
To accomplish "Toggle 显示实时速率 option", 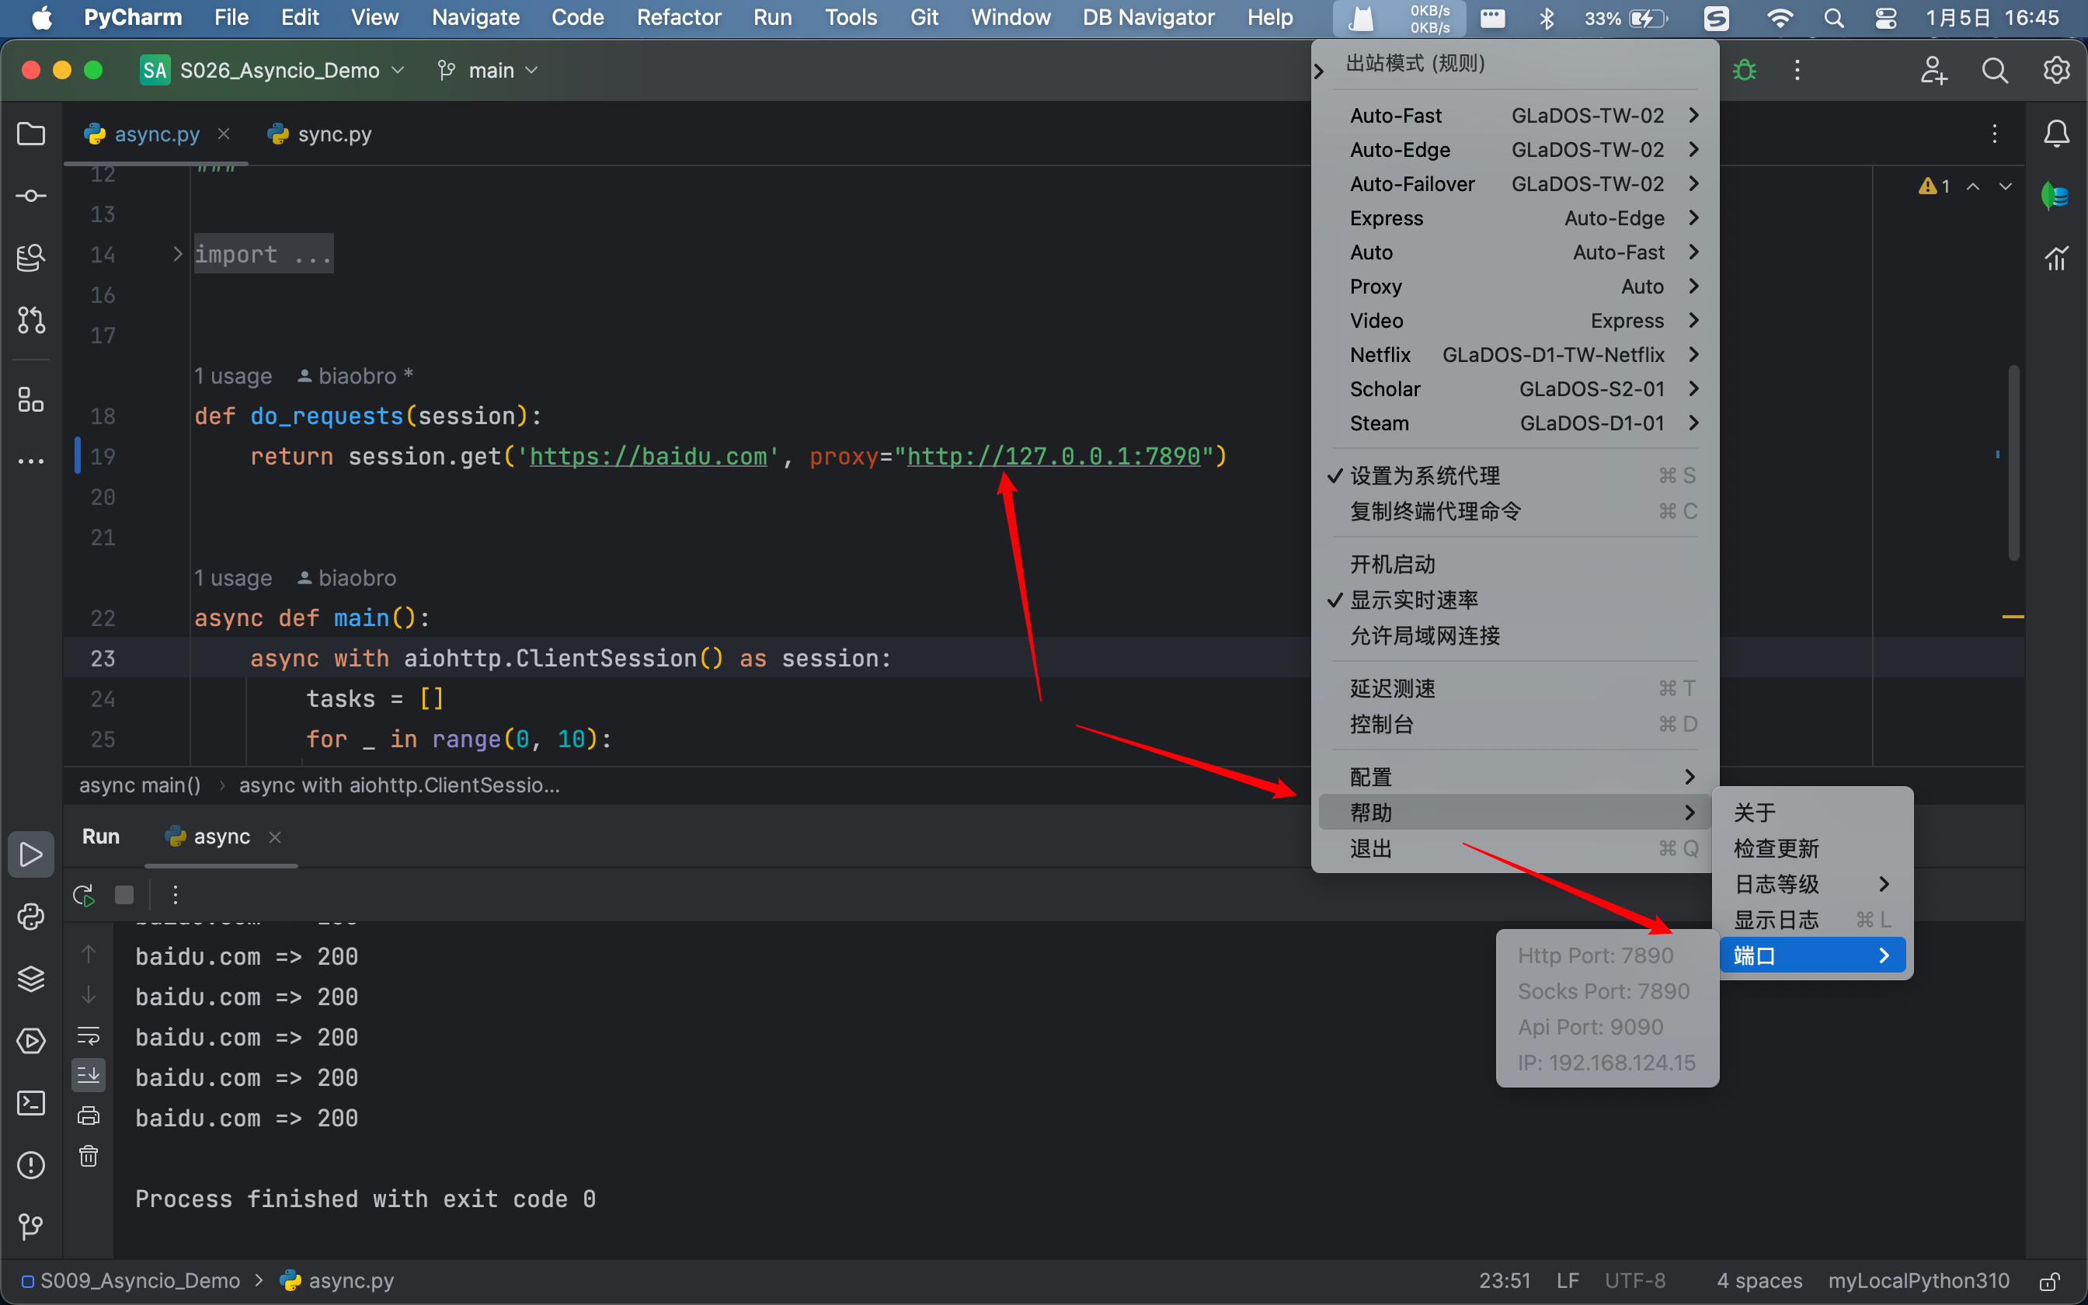I will pyautogui.click(x=1415, y=600).
